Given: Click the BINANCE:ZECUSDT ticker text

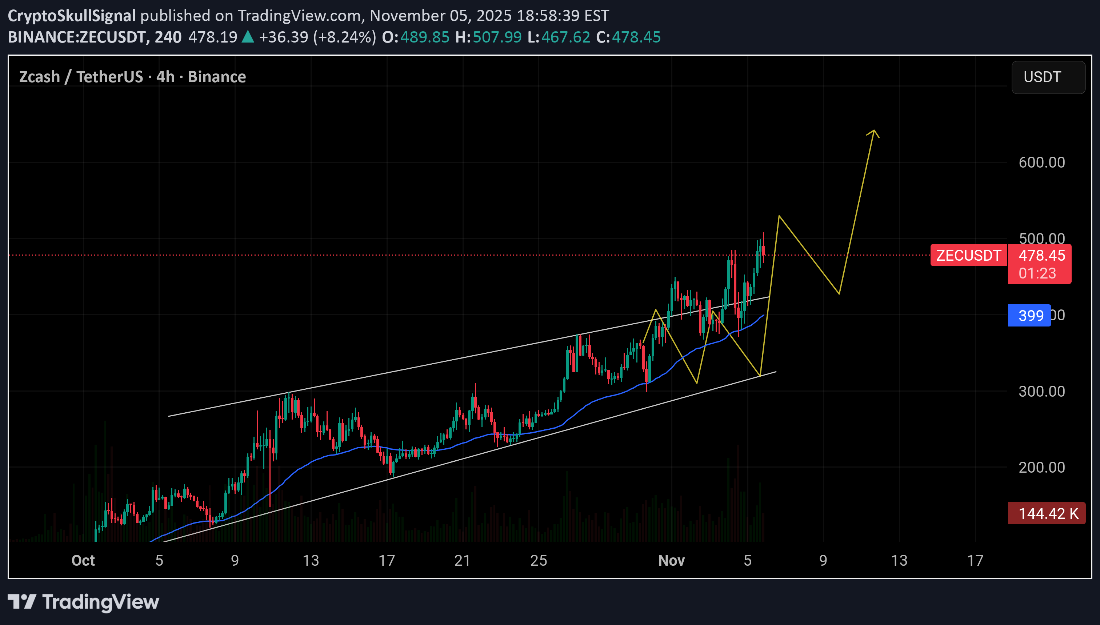Looking at the screenshot, I should coord(76,37).
